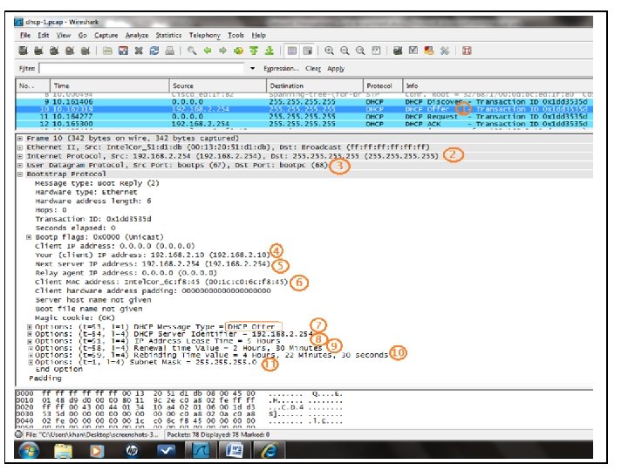The width and height of the screenshot is (628, 471).
Task: Expand the Ethernet II tree node
Action: coord(20,147)
